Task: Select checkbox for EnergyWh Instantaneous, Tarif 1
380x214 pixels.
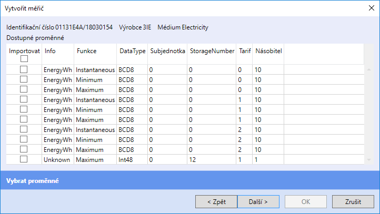Action: pyautogui.click(x=24, y=99)
